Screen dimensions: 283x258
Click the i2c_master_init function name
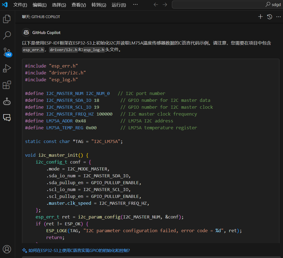tap(58, 155)
